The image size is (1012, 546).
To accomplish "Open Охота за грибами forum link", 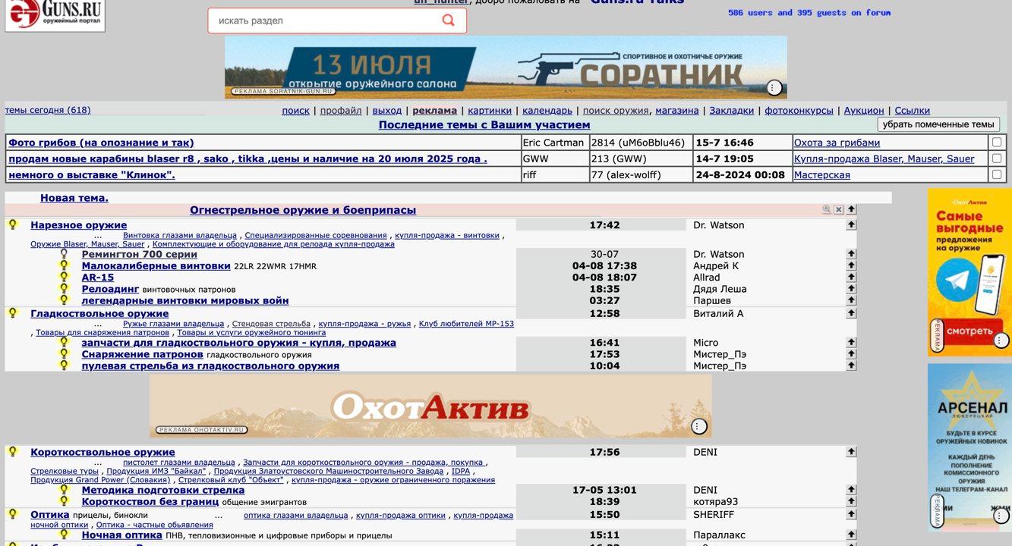I will tap(837, 143).
